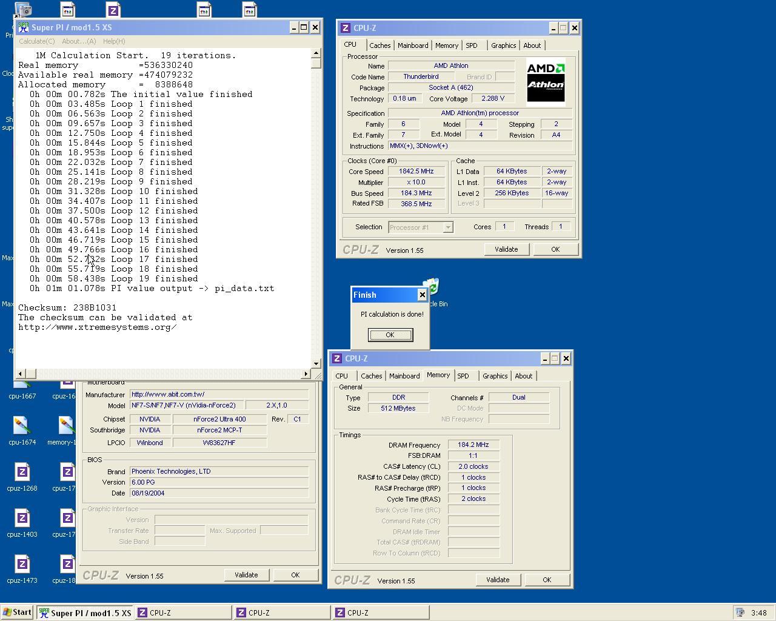Click the Code Name field Thunderbird
776x621 pixels.
(421, 77)
